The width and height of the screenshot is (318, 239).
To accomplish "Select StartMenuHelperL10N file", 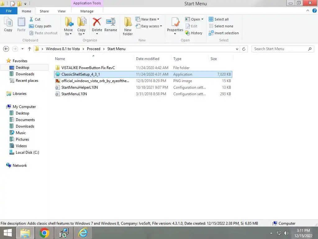I will coord(143,87).
